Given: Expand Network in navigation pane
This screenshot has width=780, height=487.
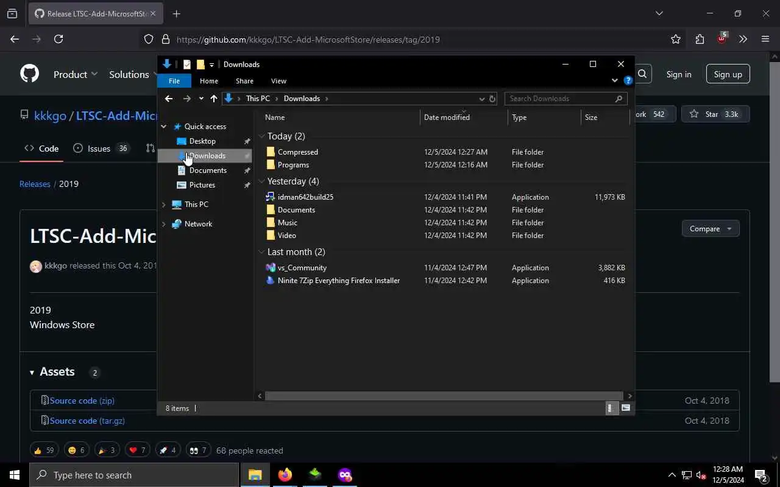Looking at the screenshot, I should click(x=163, y=224).
